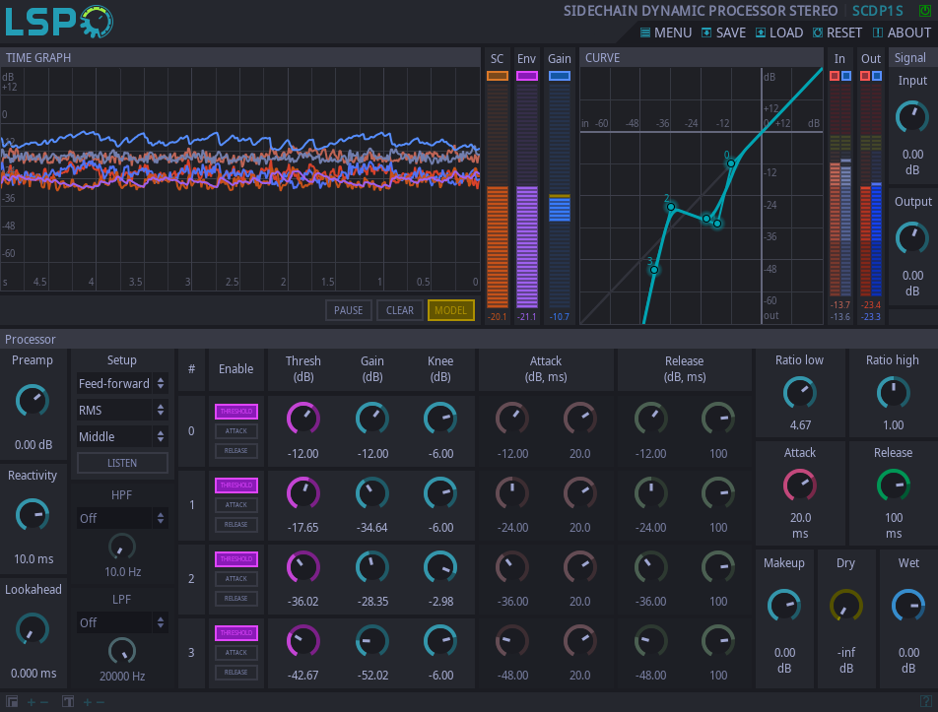Open the Middle sidechain source dropdown
The height and width of the screenshot is (712, 938).
[122, 437]
